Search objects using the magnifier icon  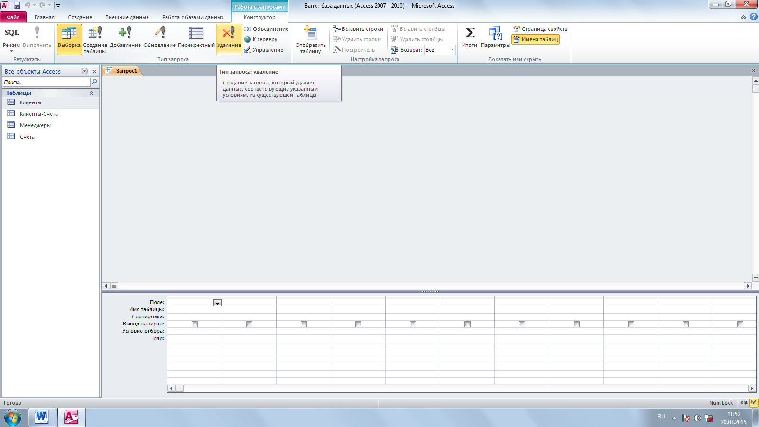(94, 82)
